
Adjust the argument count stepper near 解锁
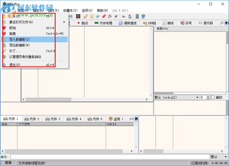pyautogui.click(x=208, y=97)
